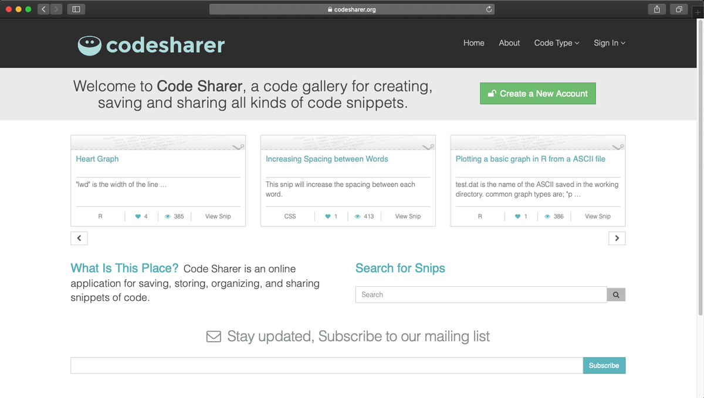Reload the page using the refresh icon
This screenshot has height=398, width=704.
(x=488, y=9)
